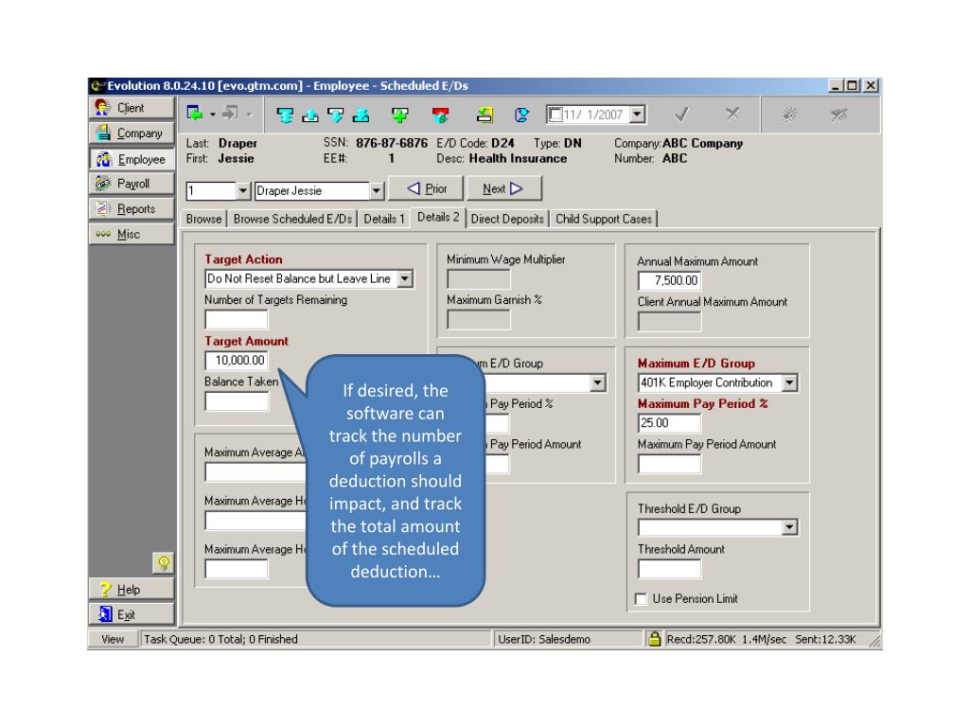Viewport: 969px width, 727px height.
Task: Click the Exit button in the sidebar
Action: pos(132,614)
